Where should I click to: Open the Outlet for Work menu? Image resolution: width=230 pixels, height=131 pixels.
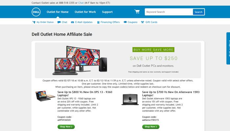click(85, 12)
